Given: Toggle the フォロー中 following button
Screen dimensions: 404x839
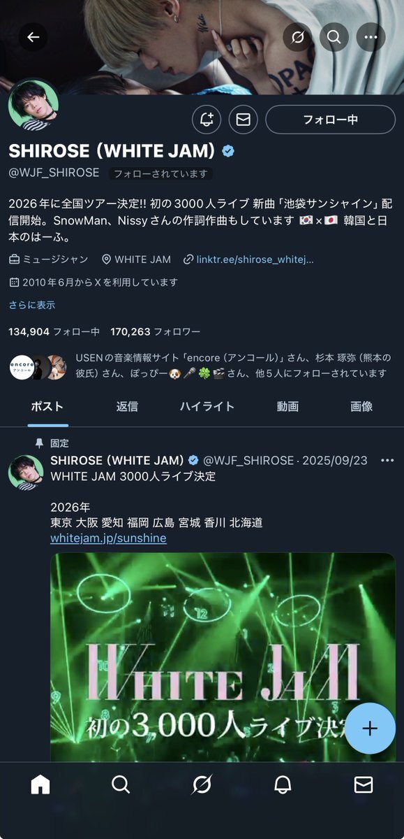Looking at the screenshot, I should 330,120.
